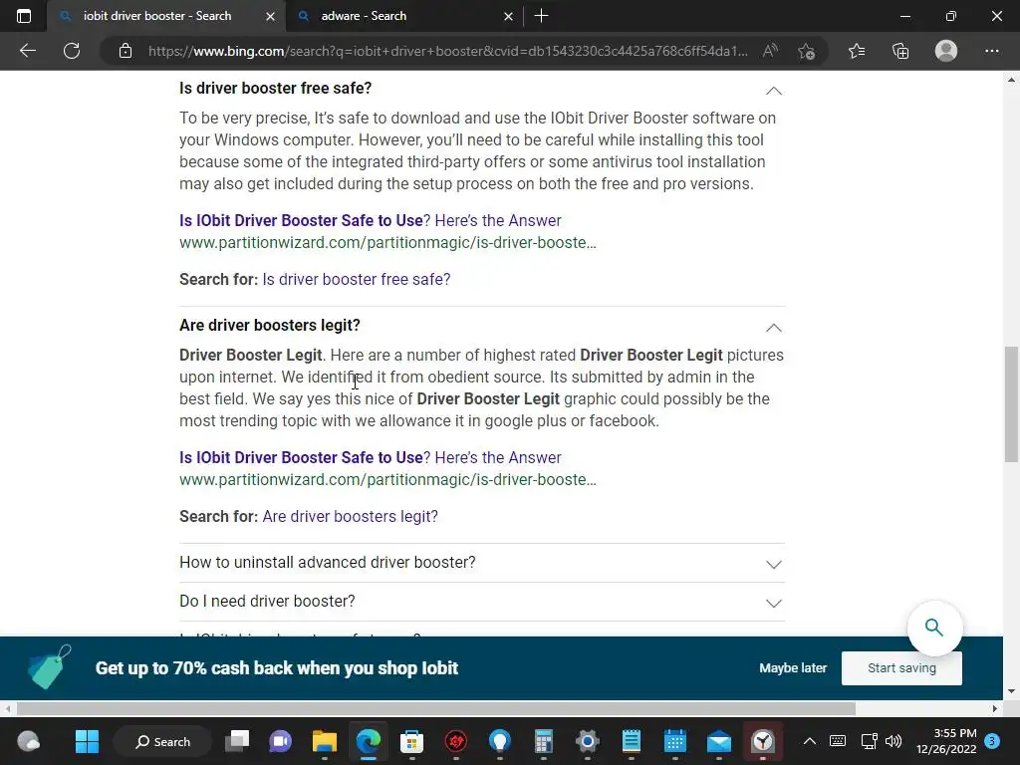Search for 'Are driver boosters legit?'
This screenshot has width=1020, height=765.
(350, 516)
